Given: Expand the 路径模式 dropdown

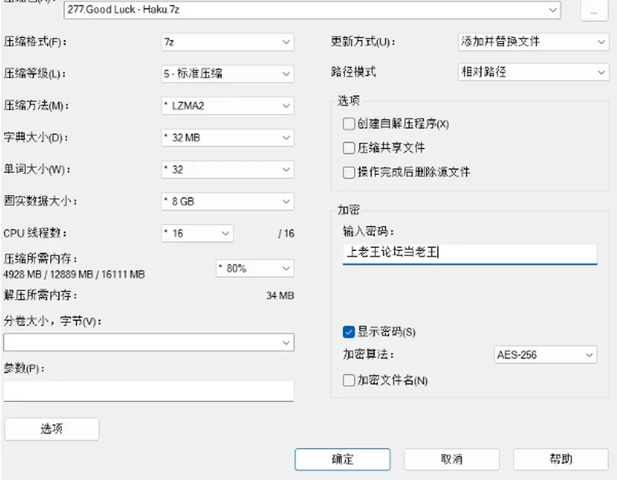Looking at the screenshot, I should pyautogui.click(x=533, y=72).
